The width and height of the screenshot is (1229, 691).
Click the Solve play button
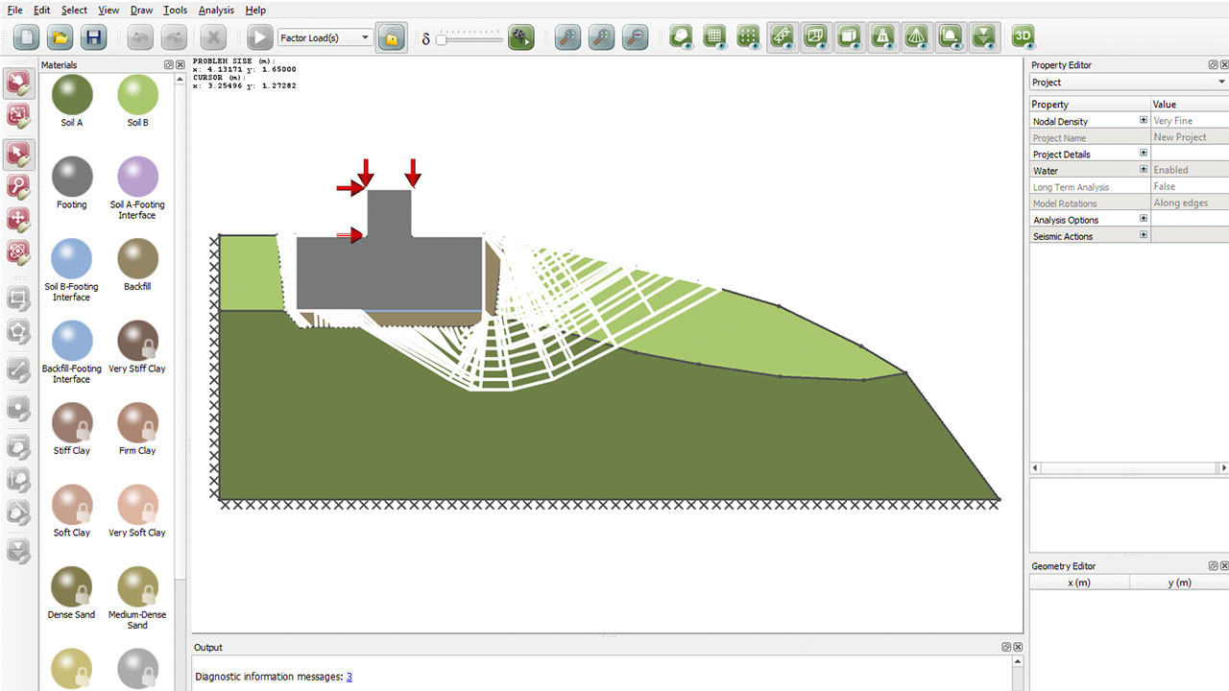point(259,37)
